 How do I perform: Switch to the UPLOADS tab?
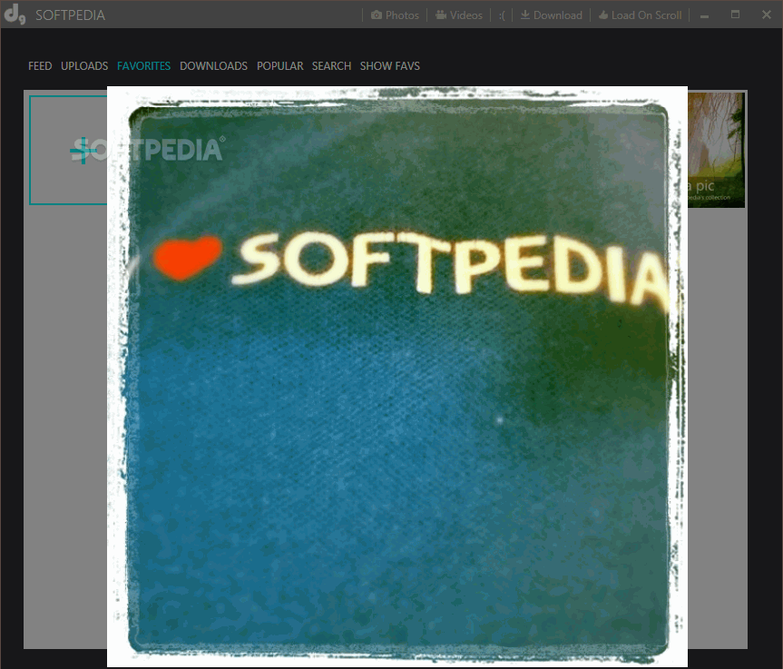click(84, 66)
